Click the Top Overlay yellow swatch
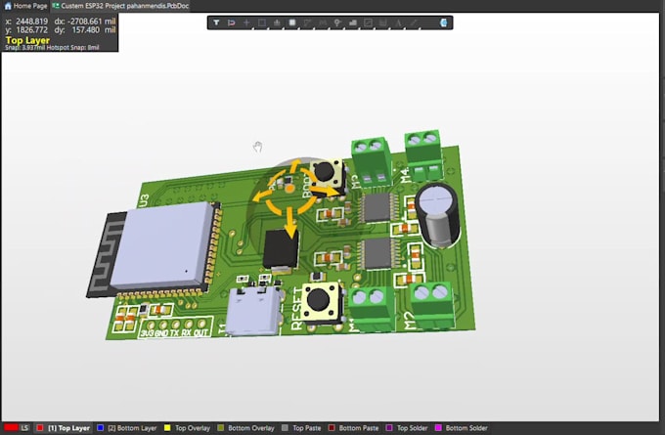 click(x=167, y=428)
